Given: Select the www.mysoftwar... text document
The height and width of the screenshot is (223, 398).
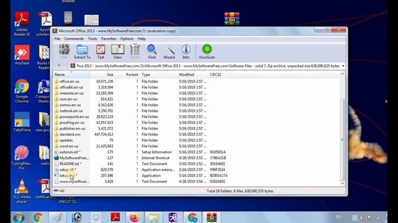Looking at the screenshot, I should coord(74,181).
